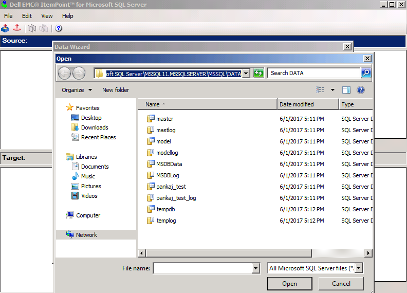Click the scrollbar left arrow
407x293 pixels.
(x=142, y=253)
